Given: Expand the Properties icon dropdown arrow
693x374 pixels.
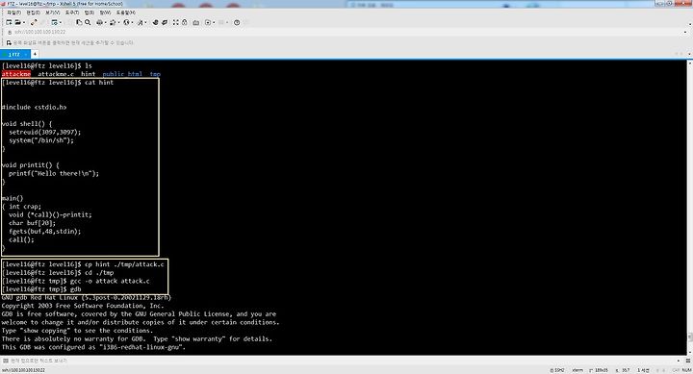Looking at the screenshot, I should (x=60, y=22).
